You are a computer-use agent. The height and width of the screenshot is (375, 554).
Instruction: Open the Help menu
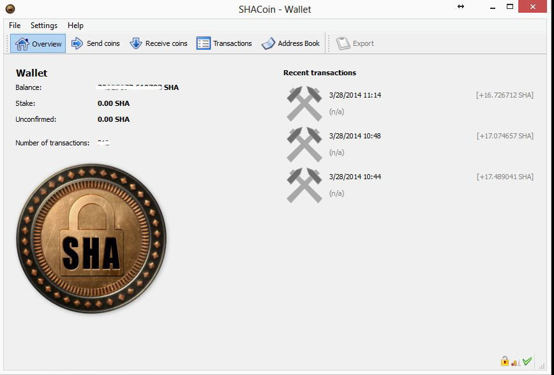point(75,26)
